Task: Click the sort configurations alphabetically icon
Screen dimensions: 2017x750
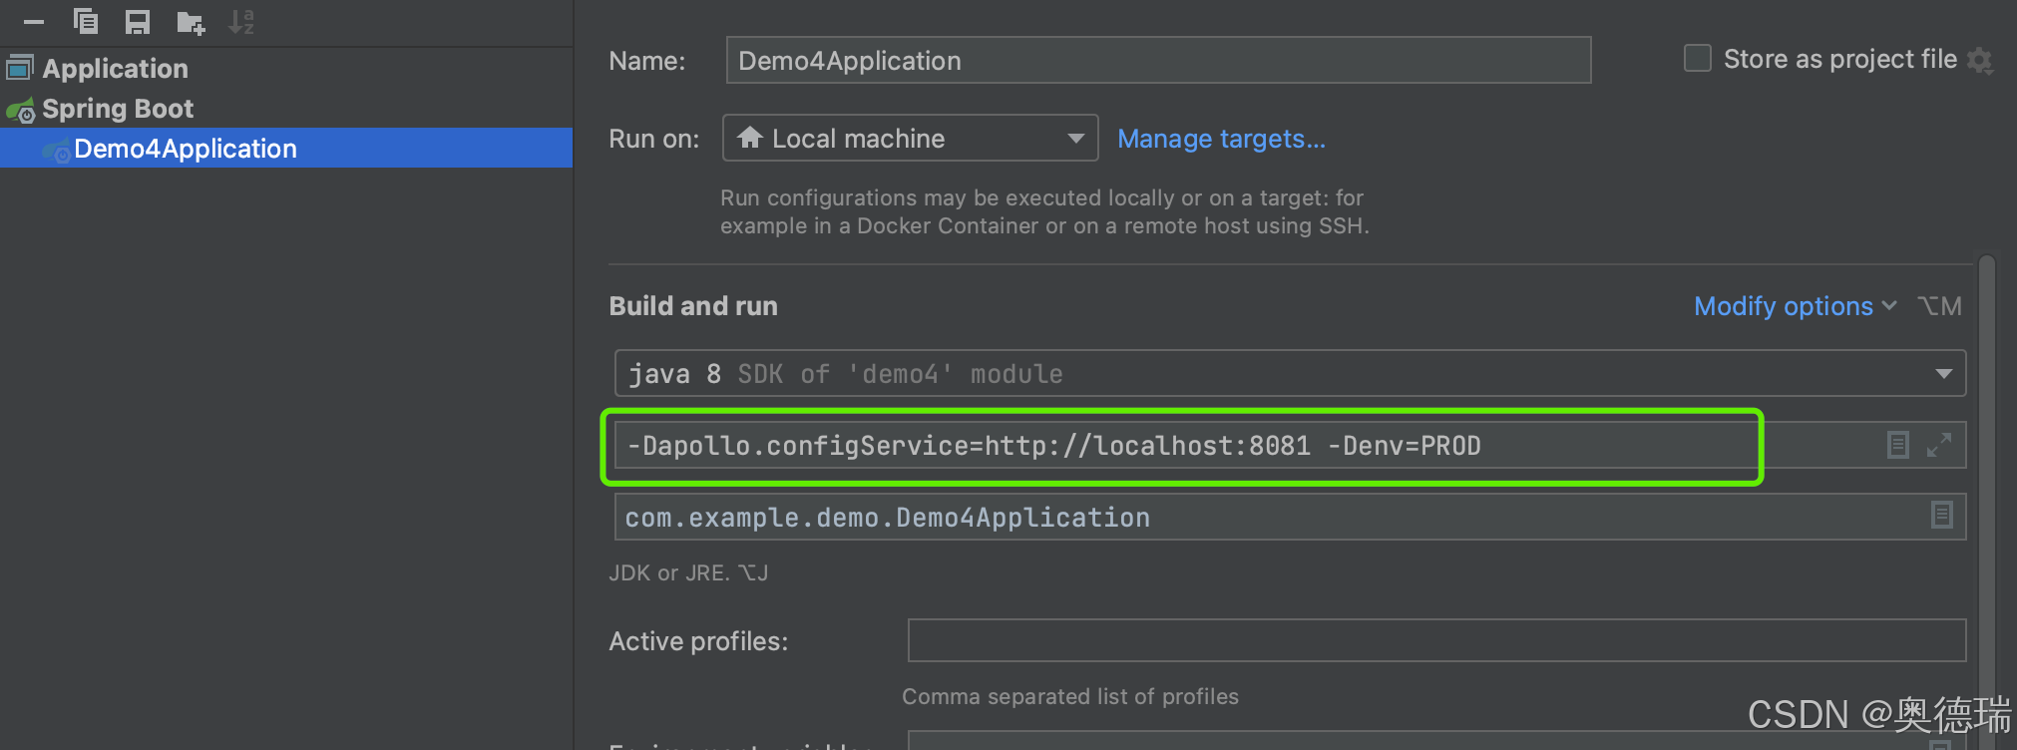Action: (241, 21)
